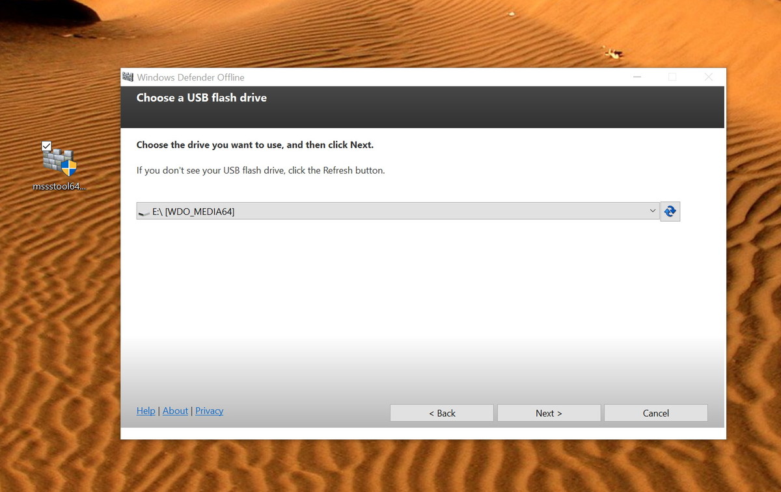Select E:\ [WDO_MEDIA64] in the drive combo box
This screenshot has height=492, width=781.
390,211
